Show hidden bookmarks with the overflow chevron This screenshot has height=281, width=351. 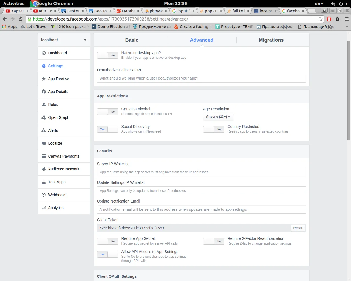347,27
